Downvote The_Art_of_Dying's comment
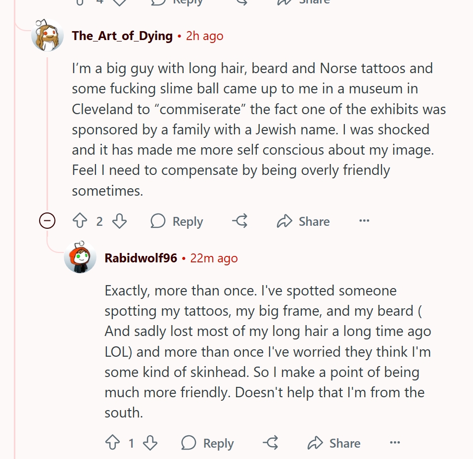 119,221
